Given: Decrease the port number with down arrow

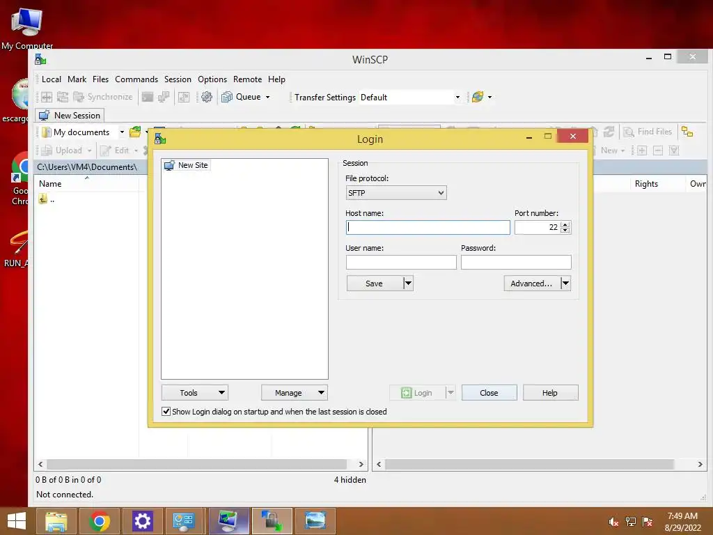Looking at the screenshot, I should point(565,231).
